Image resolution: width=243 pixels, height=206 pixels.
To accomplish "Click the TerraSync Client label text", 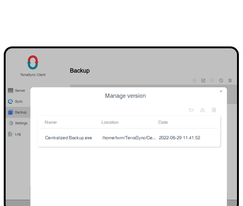I will [33, 75].
